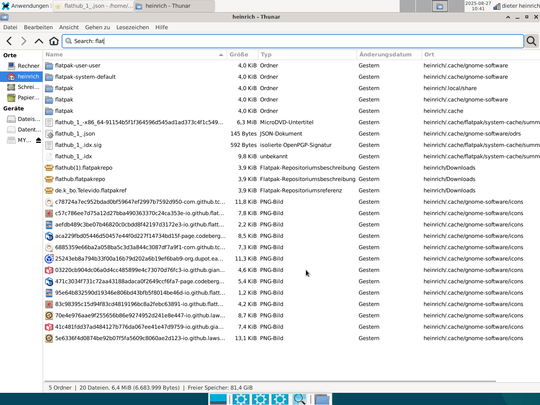Switch to heinrich - Thunar taskbar button
This screenshot has width=540, height=405.
pyautogui.click(x=174, y=6)
